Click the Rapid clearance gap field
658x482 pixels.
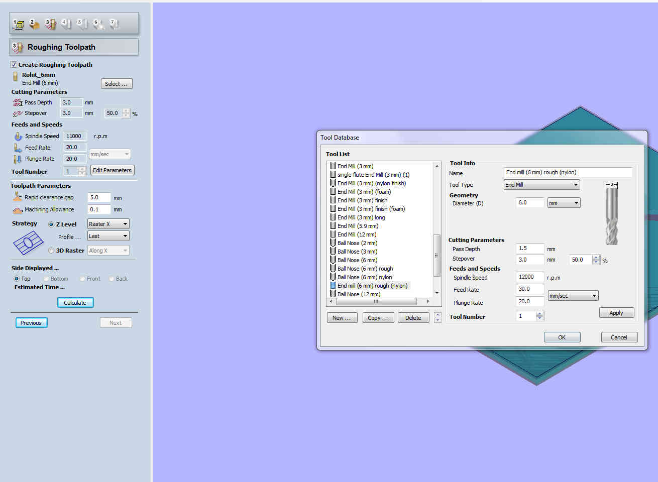click(99, 197)
